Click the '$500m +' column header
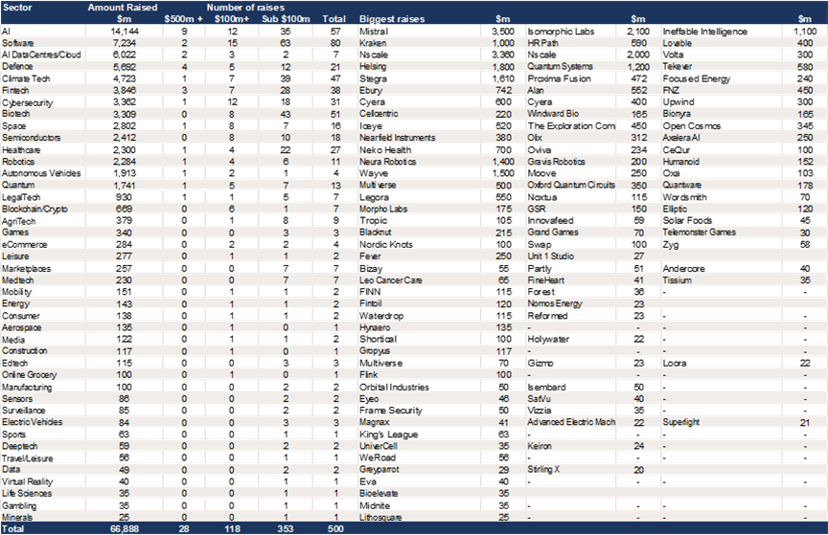The width and height of the screenshot is (828, 535). [x=184, y=19]
